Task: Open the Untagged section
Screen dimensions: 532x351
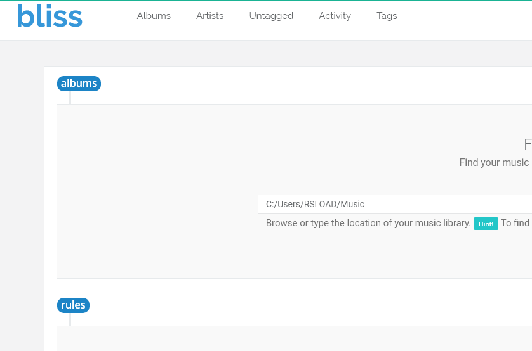Action: coord(271,16)
